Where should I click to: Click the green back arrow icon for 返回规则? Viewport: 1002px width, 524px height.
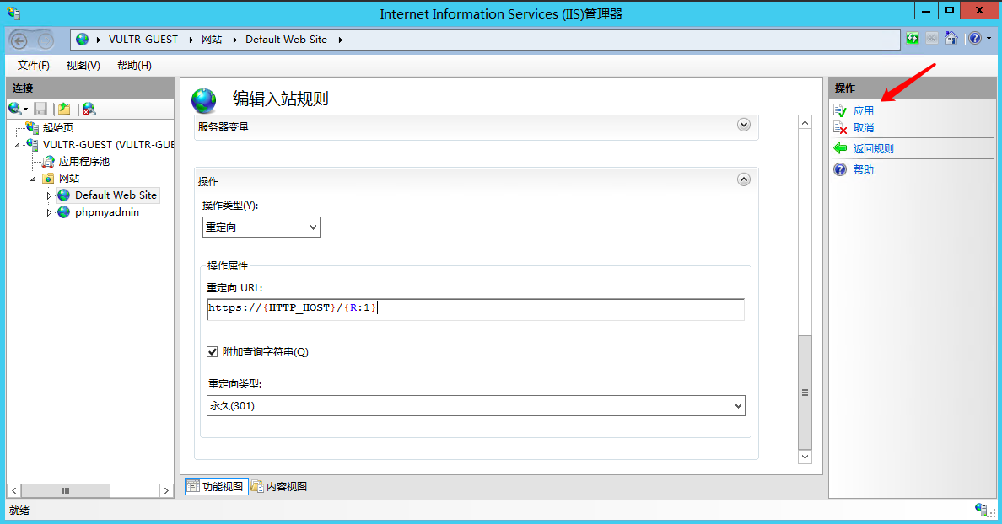(840, 148)
